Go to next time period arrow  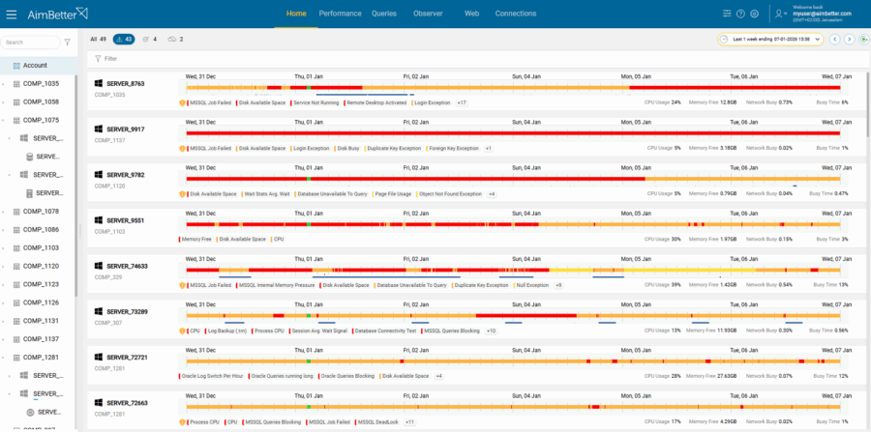click(x=848, y=39)
